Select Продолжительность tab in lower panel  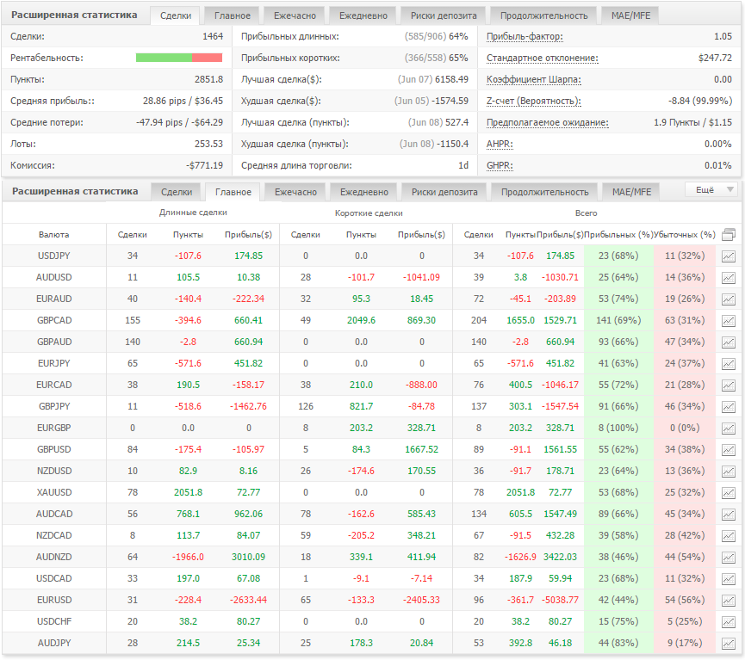[545, 192]
